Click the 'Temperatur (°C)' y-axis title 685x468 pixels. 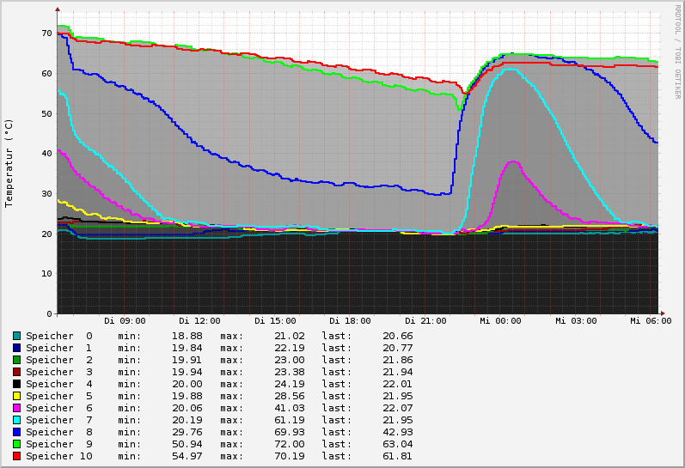(9, 162)
